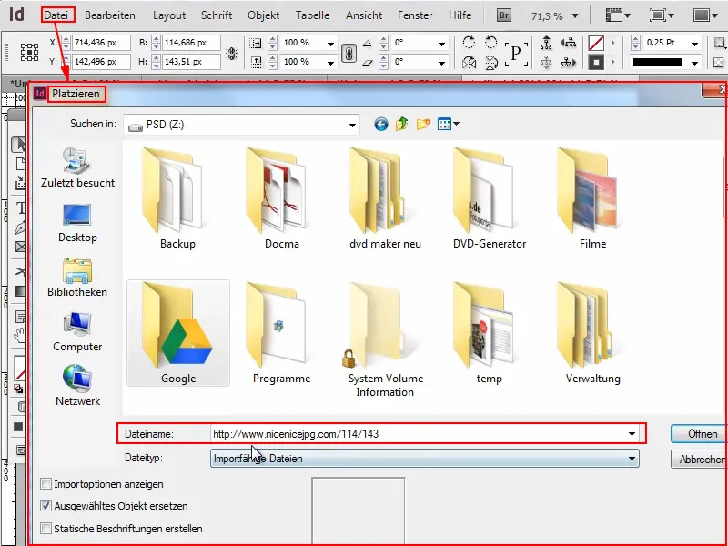Click the flip horizontal icon

[470, 61]
